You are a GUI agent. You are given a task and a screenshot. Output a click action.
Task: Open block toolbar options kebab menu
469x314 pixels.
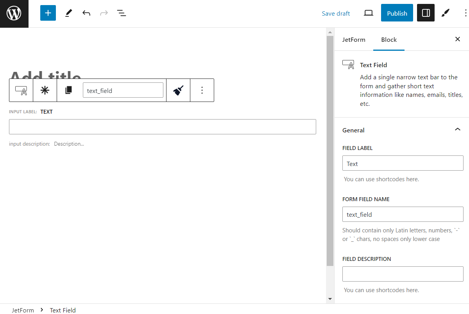point(202,90)
